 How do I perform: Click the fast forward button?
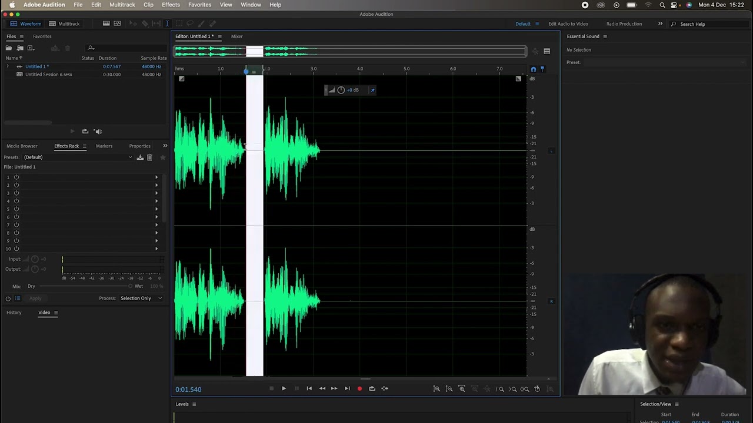point(334,388)
